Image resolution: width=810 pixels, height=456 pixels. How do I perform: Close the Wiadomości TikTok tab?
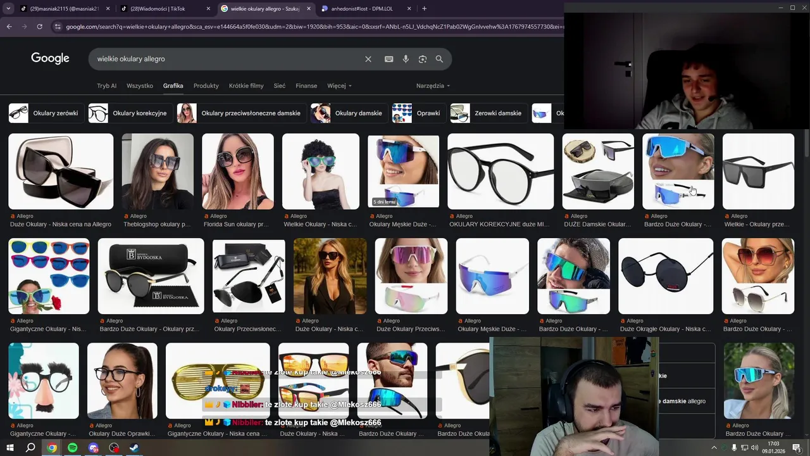click(208, 9)
